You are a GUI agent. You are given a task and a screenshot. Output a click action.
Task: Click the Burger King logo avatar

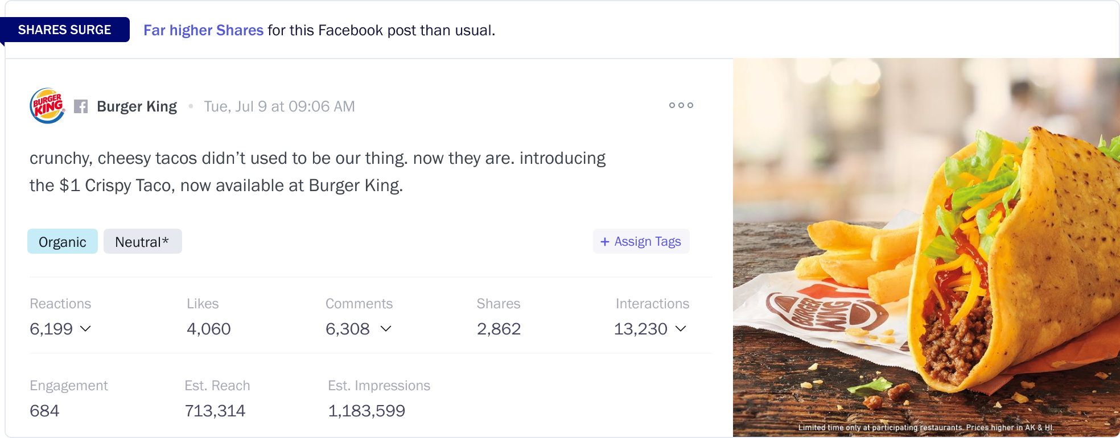47,106
